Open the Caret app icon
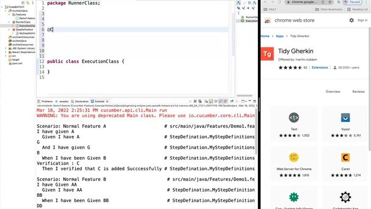The height and width of the screenshot is (209, 371). click(x=345, y=157)
